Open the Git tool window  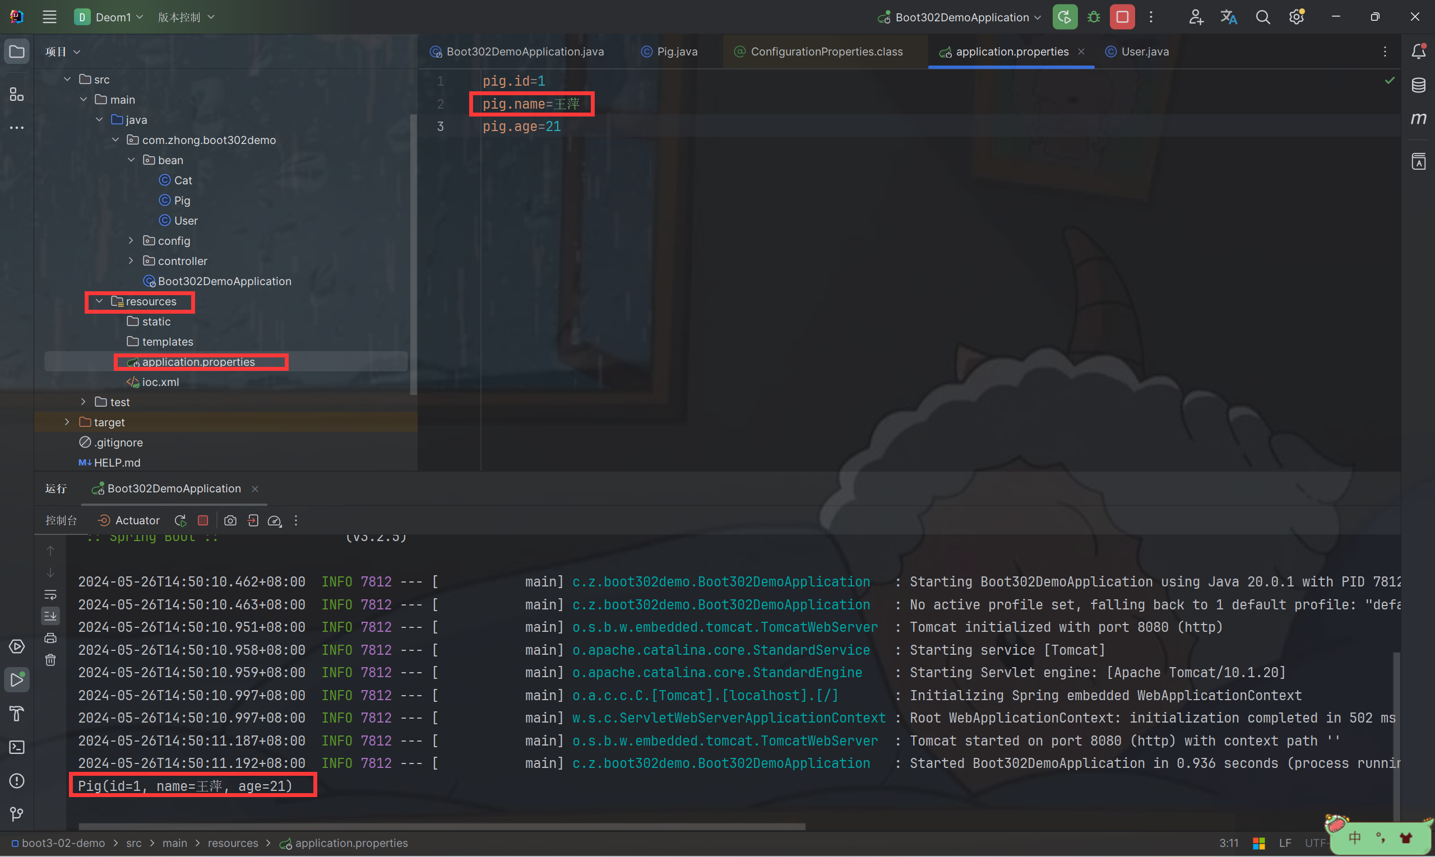click(17, 814)
